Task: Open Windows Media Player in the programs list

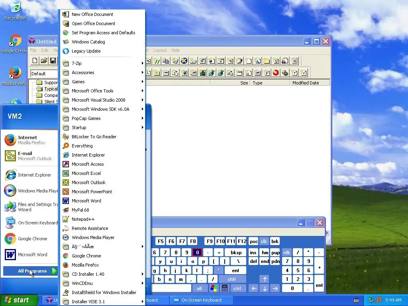Action: 102,237
